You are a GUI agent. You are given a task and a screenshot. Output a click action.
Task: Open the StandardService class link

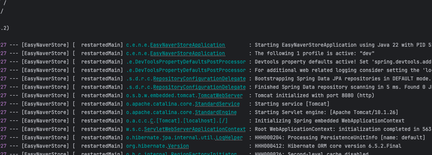tap(218, 104)
